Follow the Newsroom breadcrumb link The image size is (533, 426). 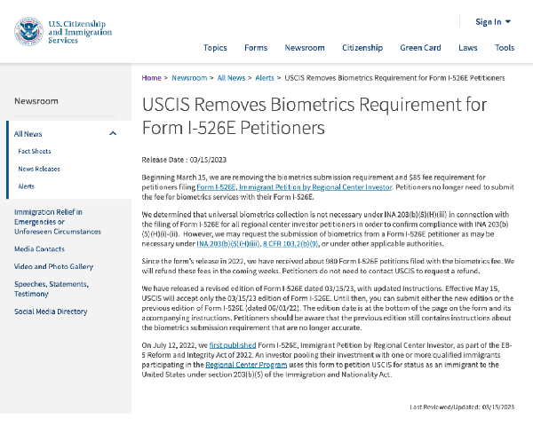coord(189,78)
